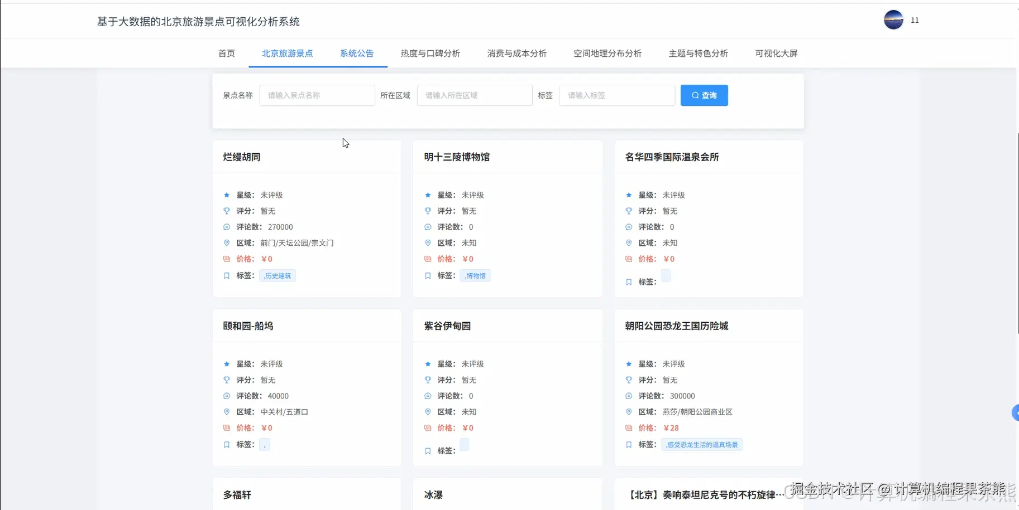1019x510 pixels.
Task: Click the user avatar in the top-right corner
Action: point(892,20)
